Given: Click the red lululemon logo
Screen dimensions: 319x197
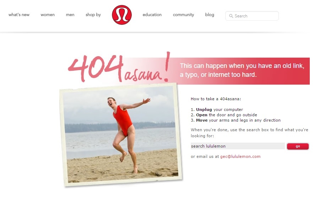Looking at the screenshot, I should 121,15.
